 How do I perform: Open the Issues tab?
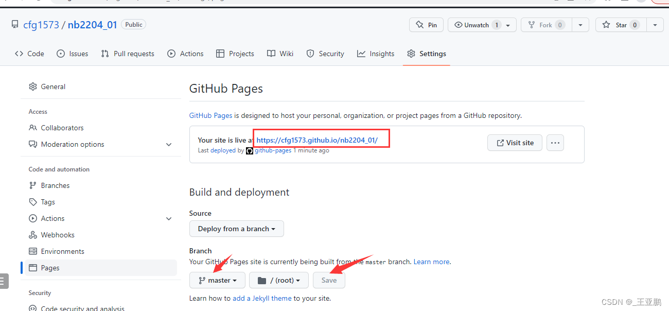[73, 54]
